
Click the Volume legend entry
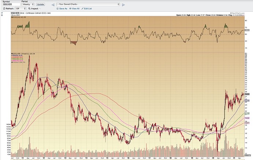[x=18, y=62]
